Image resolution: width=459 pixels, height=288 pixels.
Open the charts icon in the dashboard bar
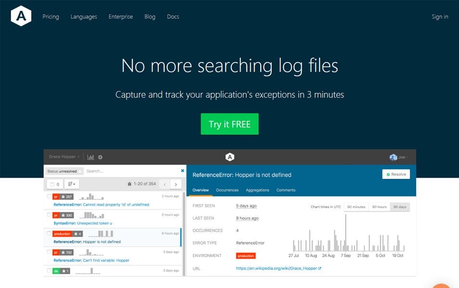[x=91, y=157]
